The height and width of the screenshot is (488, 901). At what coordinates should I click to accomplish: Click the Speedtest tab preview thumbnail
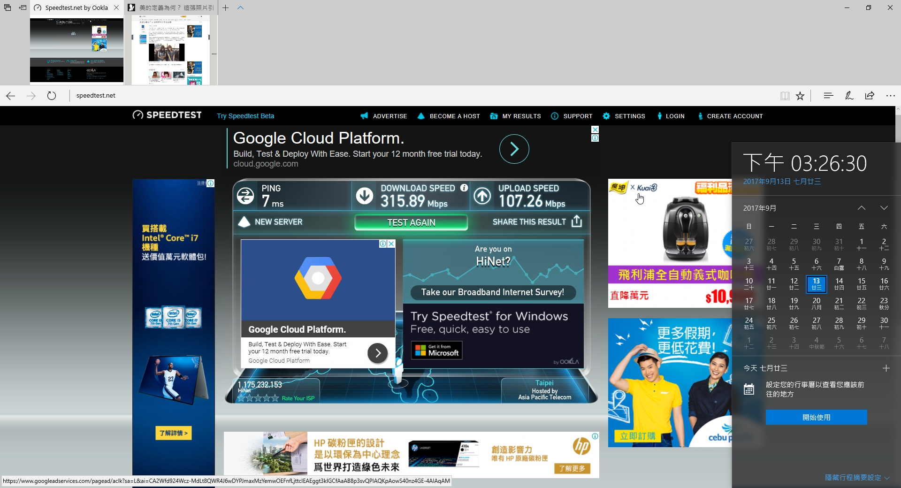coord(76,50)
